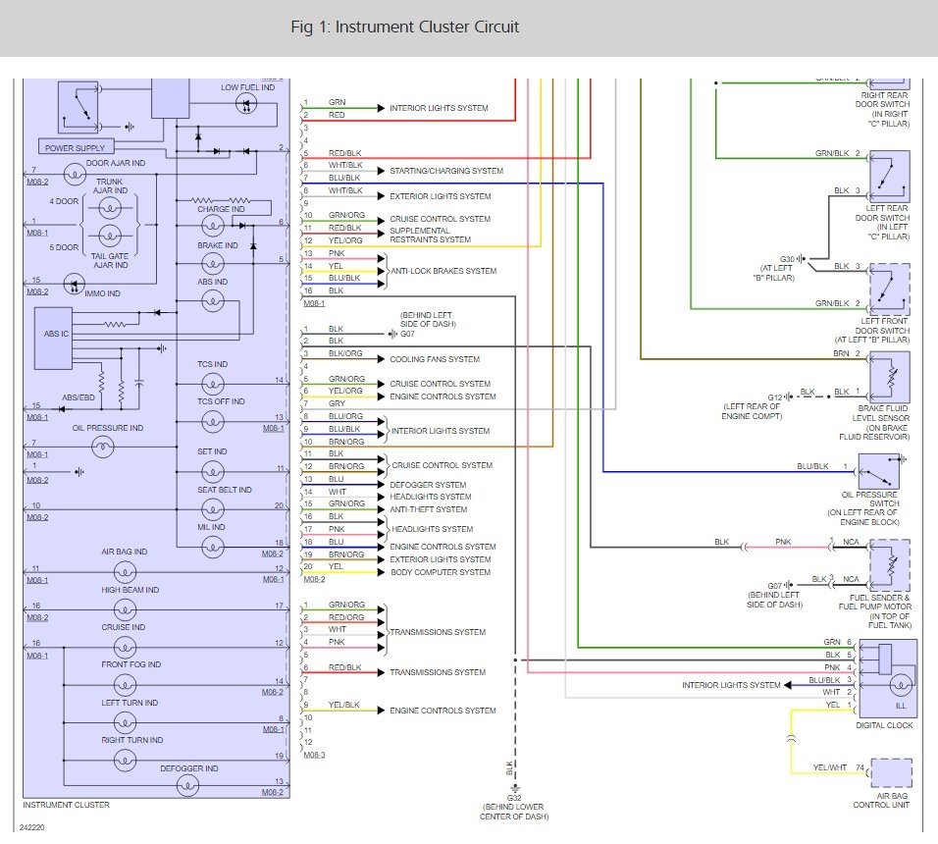This screenshot has height=844, width=938.
Task: Click the oil pressure switch symbol
Action: 879,471
